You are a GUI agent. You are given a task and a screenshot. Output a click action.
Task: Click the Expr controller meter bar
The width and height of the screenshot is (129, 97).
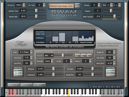[x=62, y=37]
